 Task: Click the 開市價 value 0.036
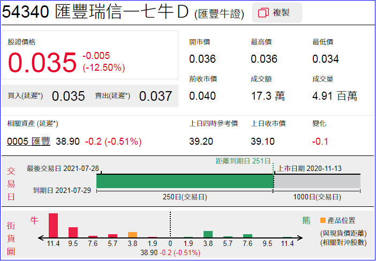(202, 59)
